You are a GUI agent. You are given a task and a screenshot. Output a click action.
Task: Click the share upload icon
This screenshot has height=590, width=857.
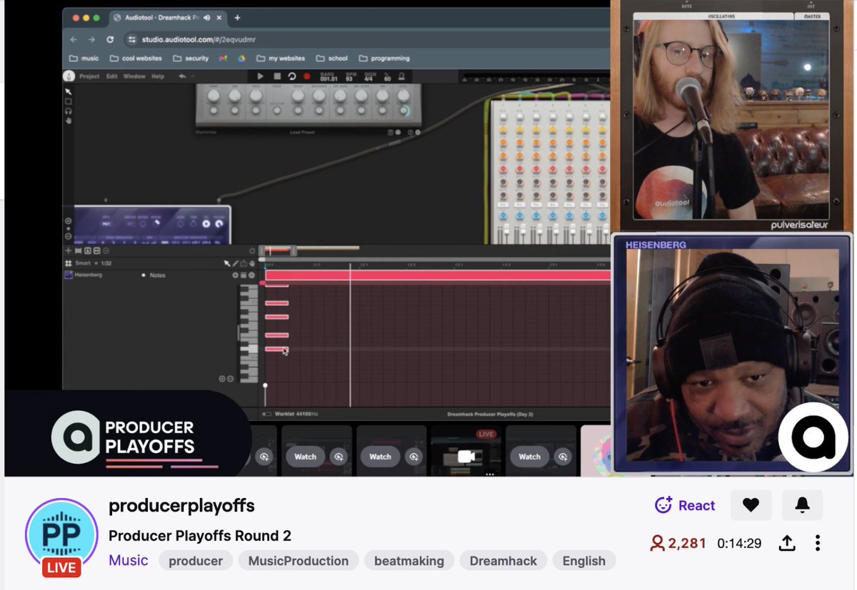coord(786,544)
